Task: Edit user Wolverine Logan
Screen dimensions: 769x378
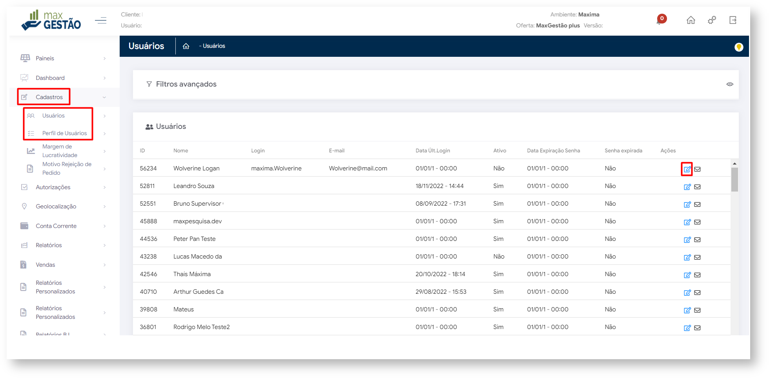Action: click(x=687, y=169)
